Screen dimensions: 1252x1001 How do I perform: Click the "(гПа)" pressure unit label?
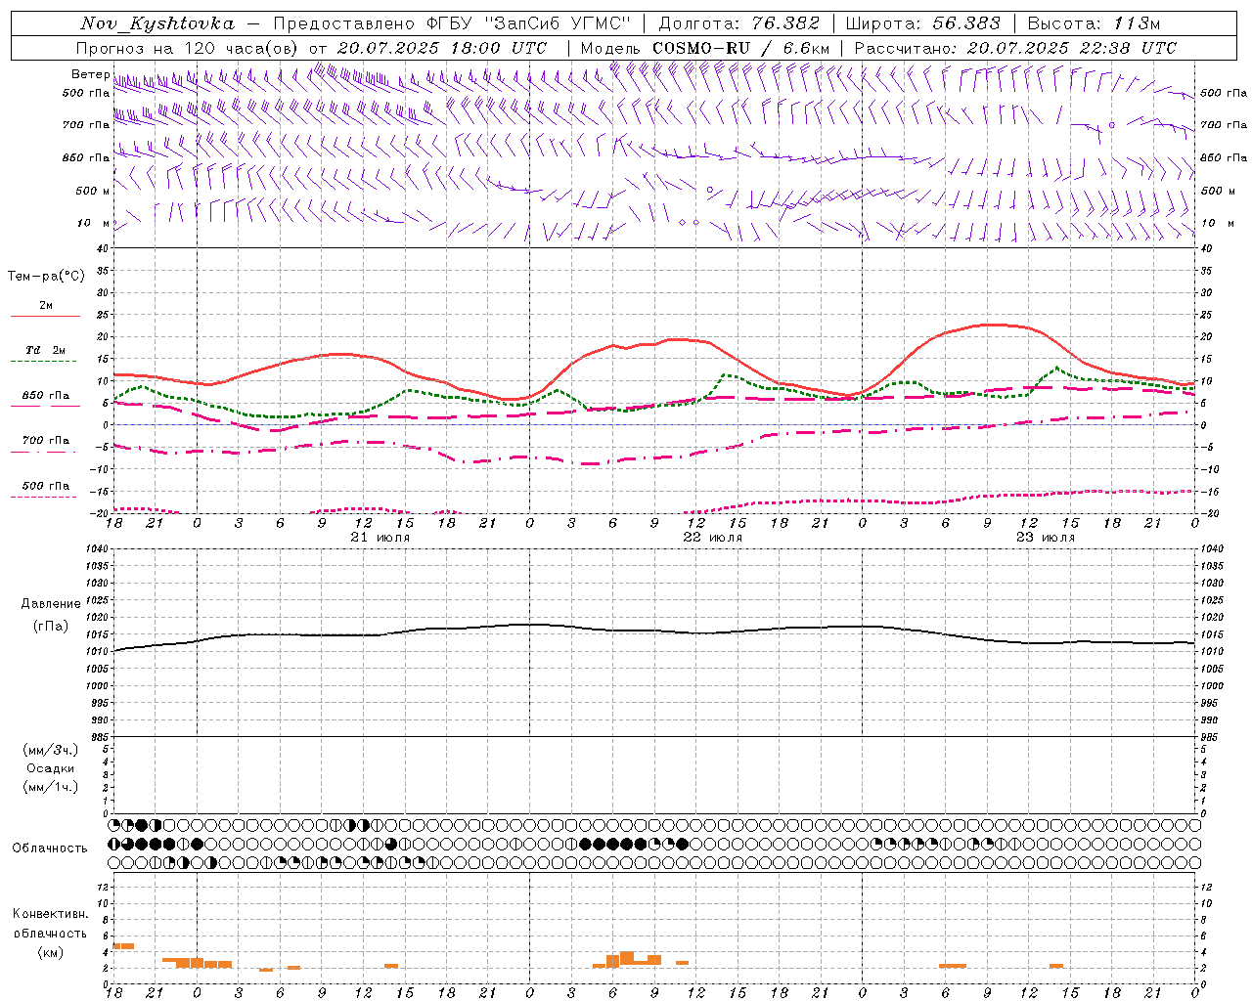click(x=51, y=626)
